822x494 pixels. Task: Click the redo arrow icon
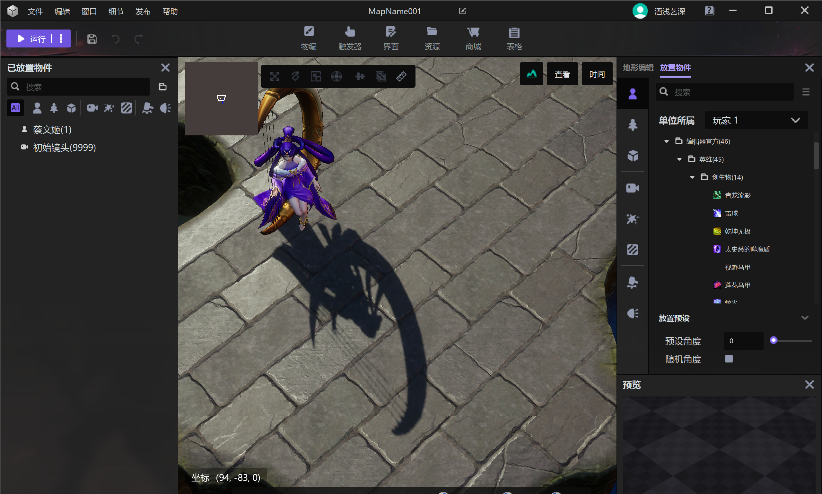pyautogui.click(x=138, y=39)
